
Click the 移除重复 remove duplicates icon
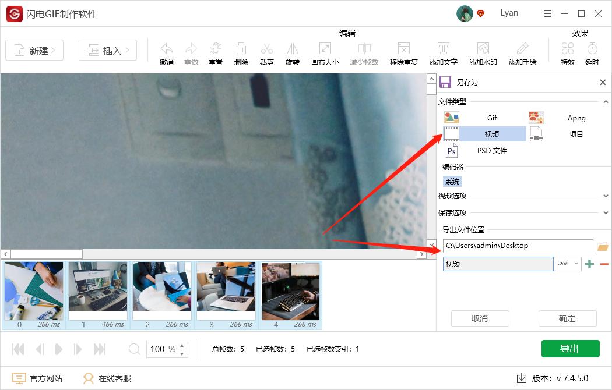coord(403,52)
